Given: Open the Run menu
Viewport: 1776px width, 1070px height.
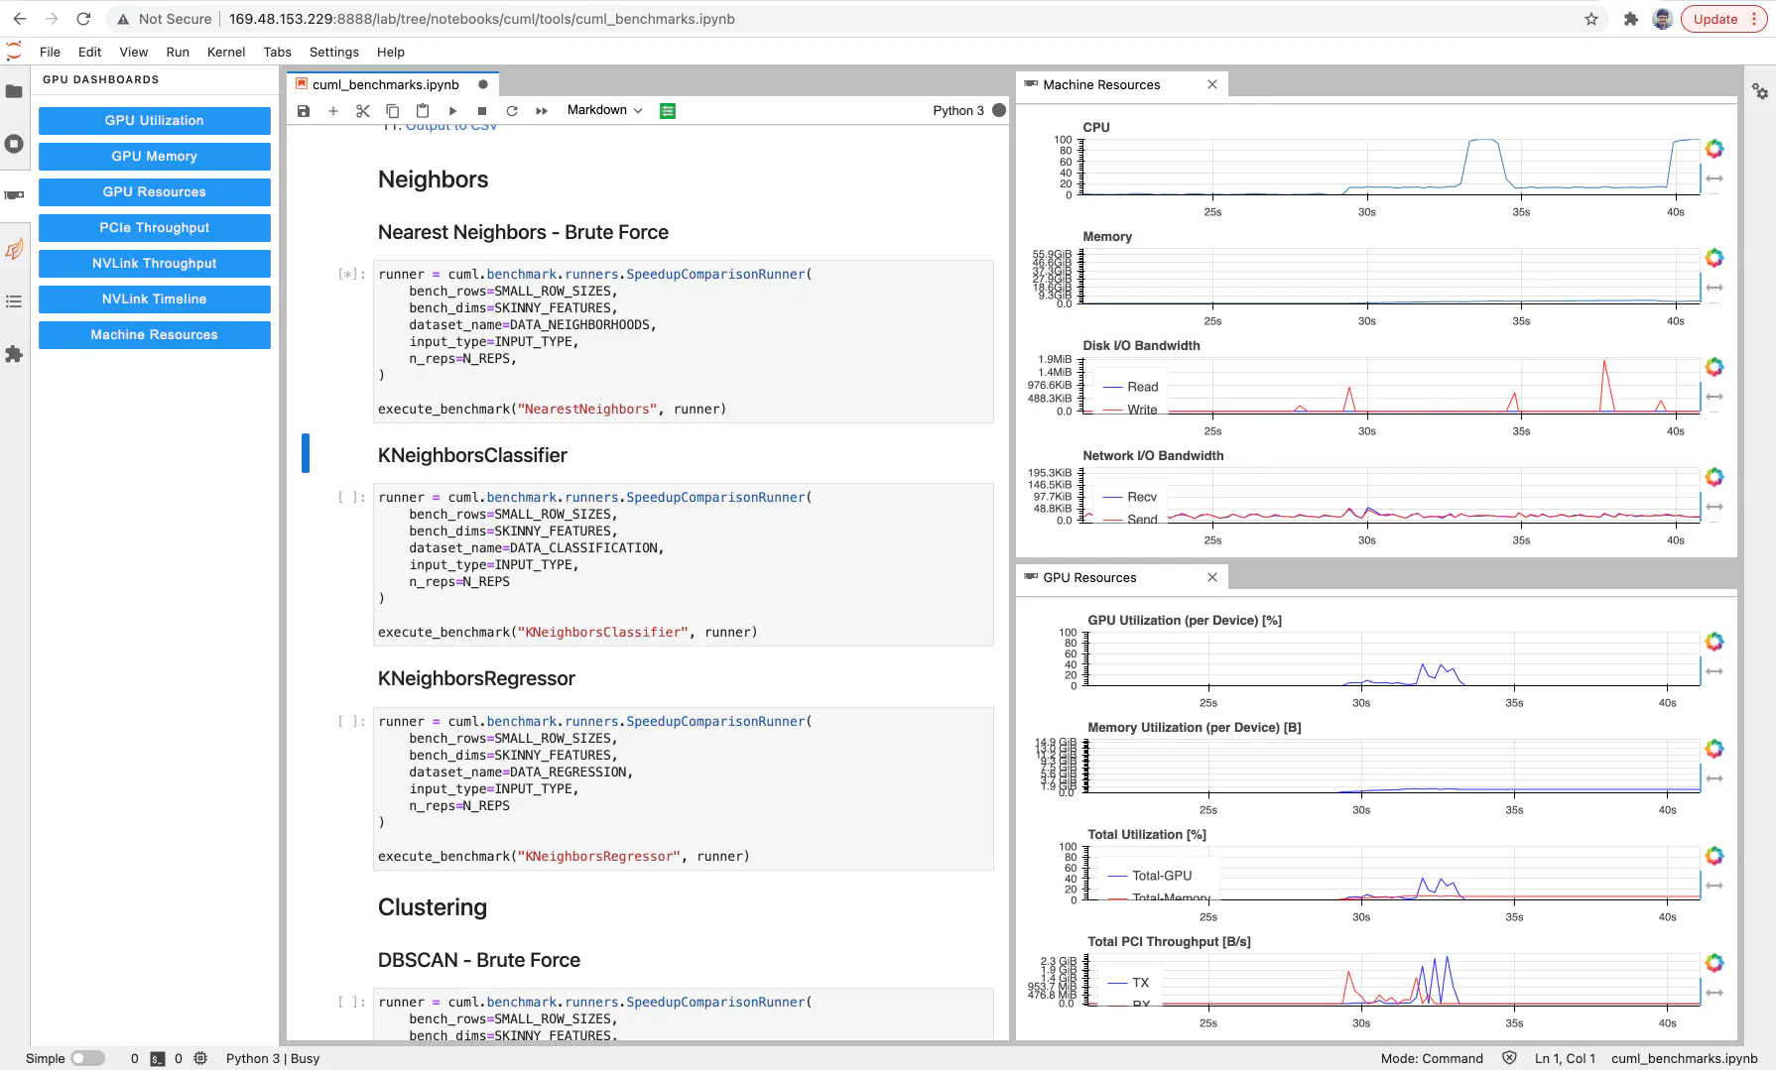Looking at the screenshot, I should coord(178,52).
